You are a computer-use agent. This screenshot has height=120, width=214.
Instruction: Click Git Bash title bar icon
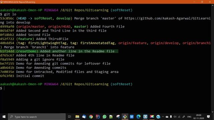pos(1,2)
